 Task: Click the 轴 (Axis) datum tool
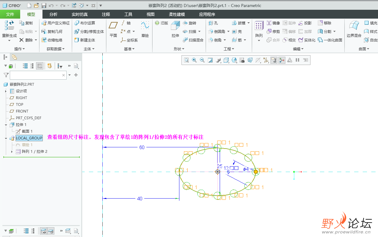[x=126, y=23]
